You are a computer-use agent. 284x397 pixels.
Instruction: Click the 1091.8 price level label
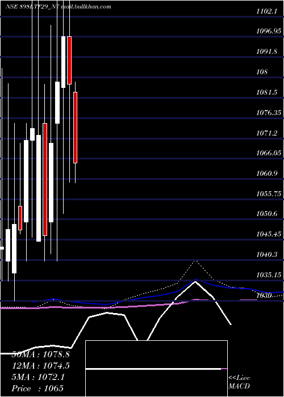pyautogui.click(x=266, y=52)
